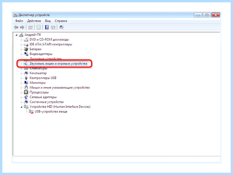
Task: Toggle the console tree toolbar icon
Action: click(30, 28)
